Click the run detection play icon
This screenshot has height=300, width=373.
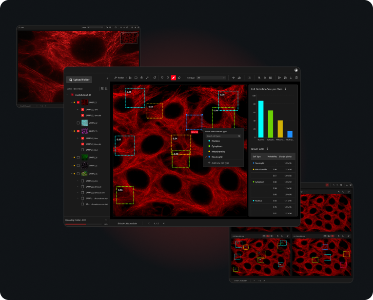pyautogui.click(x=279, y=78)
